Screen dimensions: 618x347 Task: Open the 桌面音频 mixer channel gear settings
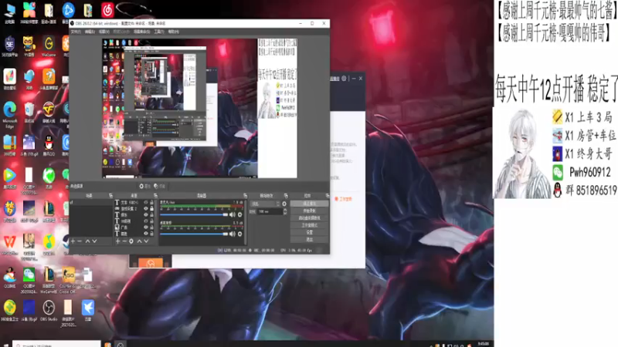point(240,234)
